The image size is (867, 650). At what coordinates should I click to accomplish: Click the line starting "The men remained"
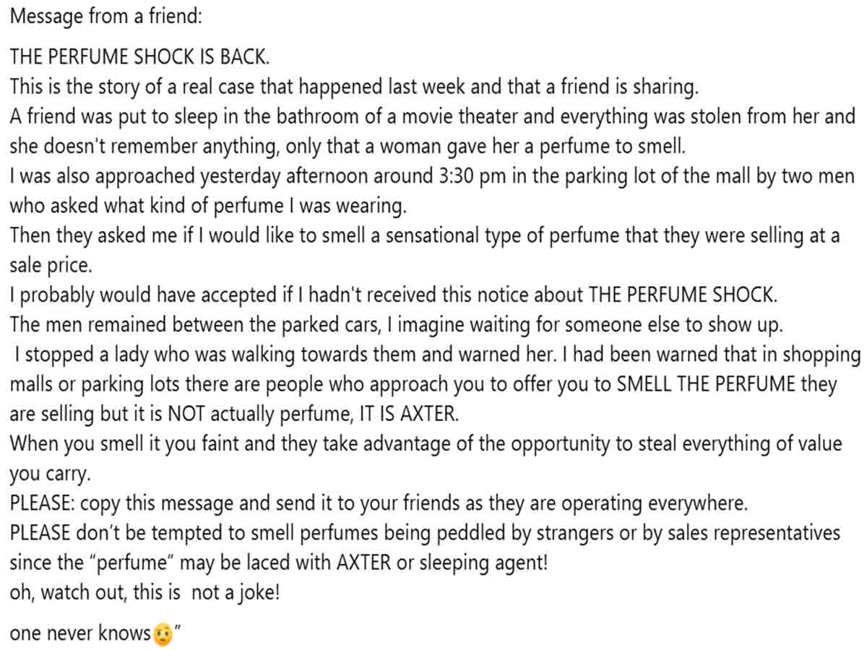(x=396, y=325)
